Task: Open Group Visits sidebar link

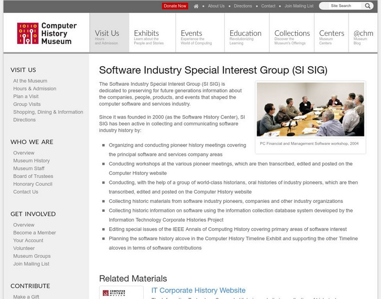Action: coord(27,104)
